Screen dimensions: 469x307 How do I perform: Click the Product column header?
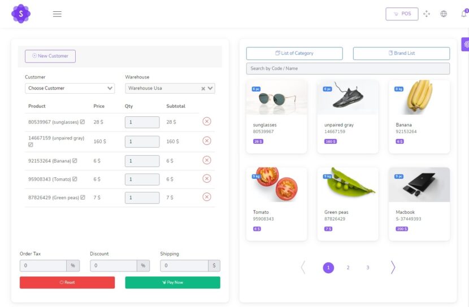(x=37, y=106)
